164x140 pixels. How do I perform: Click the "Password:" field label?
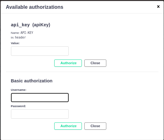pos(18,106)
